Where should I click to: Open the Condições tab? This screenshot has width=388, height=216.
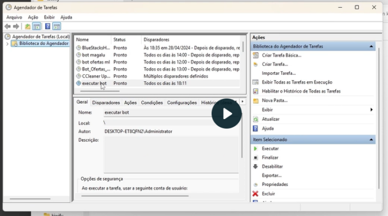coord(151,102)
